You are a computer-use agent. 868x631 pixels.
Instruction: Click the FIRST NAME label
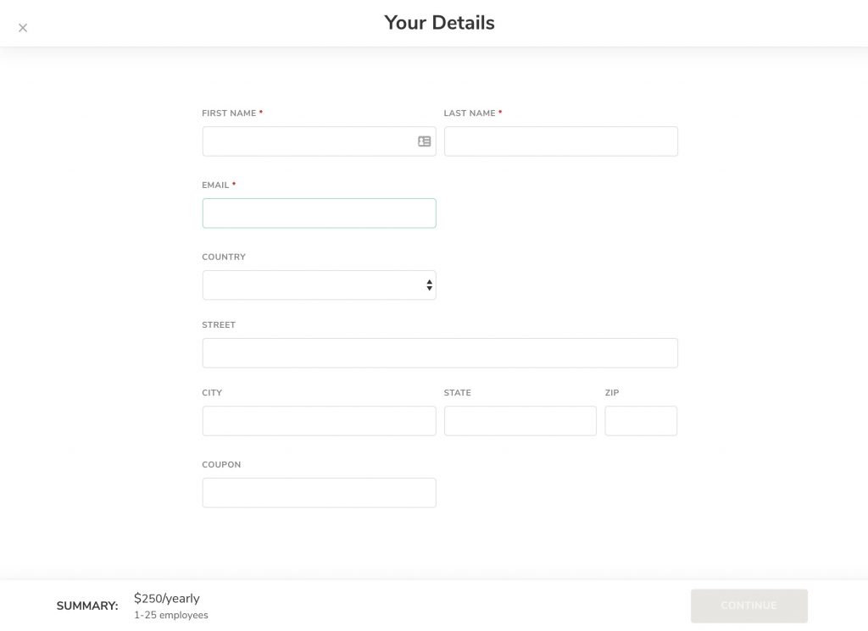[229, 113]
